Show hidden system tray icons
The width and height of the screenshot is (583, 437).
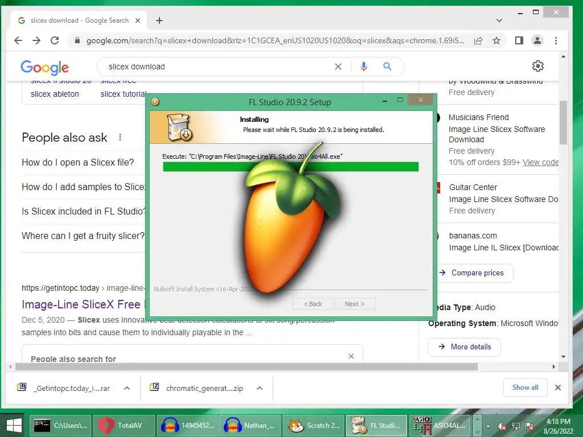(488, 426)
